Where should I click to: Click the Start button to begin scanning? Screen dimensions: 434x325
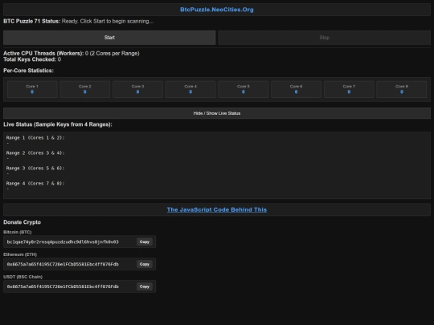(109, 38)
